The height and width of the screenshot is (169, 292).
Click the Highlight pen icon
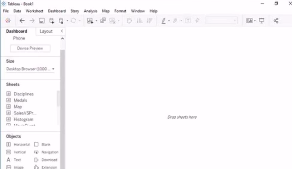[163, 21]
